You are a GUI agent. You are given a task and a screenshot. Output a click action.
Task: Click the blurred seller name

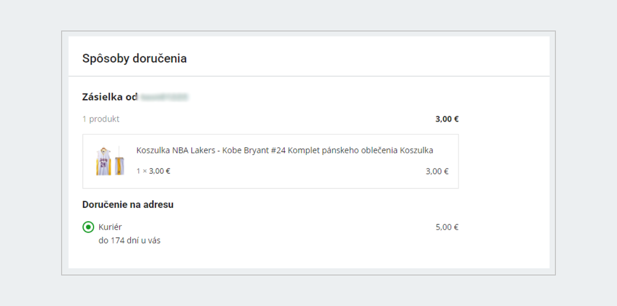pos(165,97)
